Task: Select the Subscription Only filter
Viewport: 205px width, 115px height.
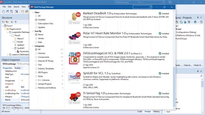Action: pyautogui.click(x=36, y=24)
